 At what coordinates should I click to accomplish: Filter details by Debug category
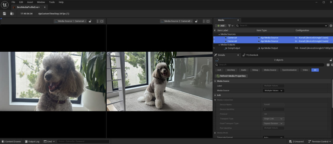255,70
